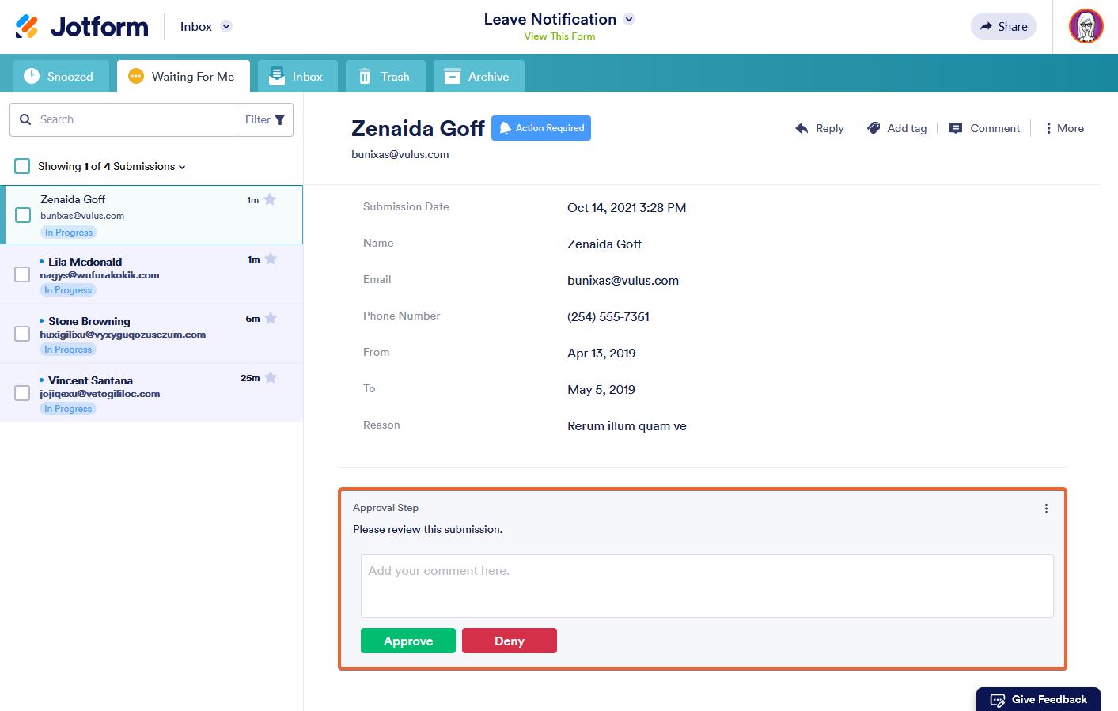Screen dimensions: 1118x711
Task: Click the View This Form link
Action: click(x=559, y=36)
